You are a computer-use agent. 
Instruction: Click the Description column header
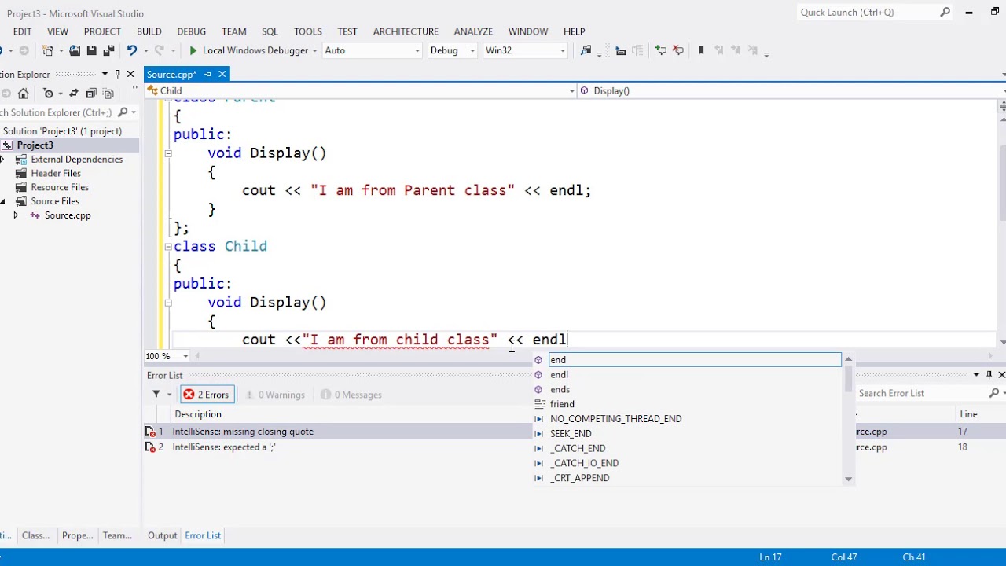(x=198, y=414)
